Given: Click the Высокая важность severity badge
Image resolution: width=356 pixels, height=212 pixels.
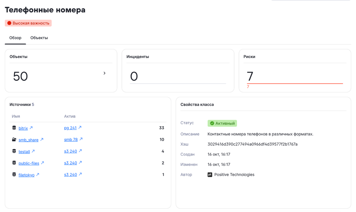Looking at the screenshot, I should tap(28, 23).
